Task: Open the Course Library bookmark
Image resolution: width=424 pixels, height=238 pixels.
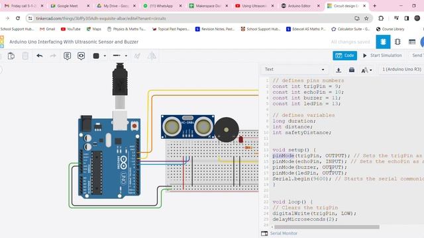Action: [x=390, y=29]
